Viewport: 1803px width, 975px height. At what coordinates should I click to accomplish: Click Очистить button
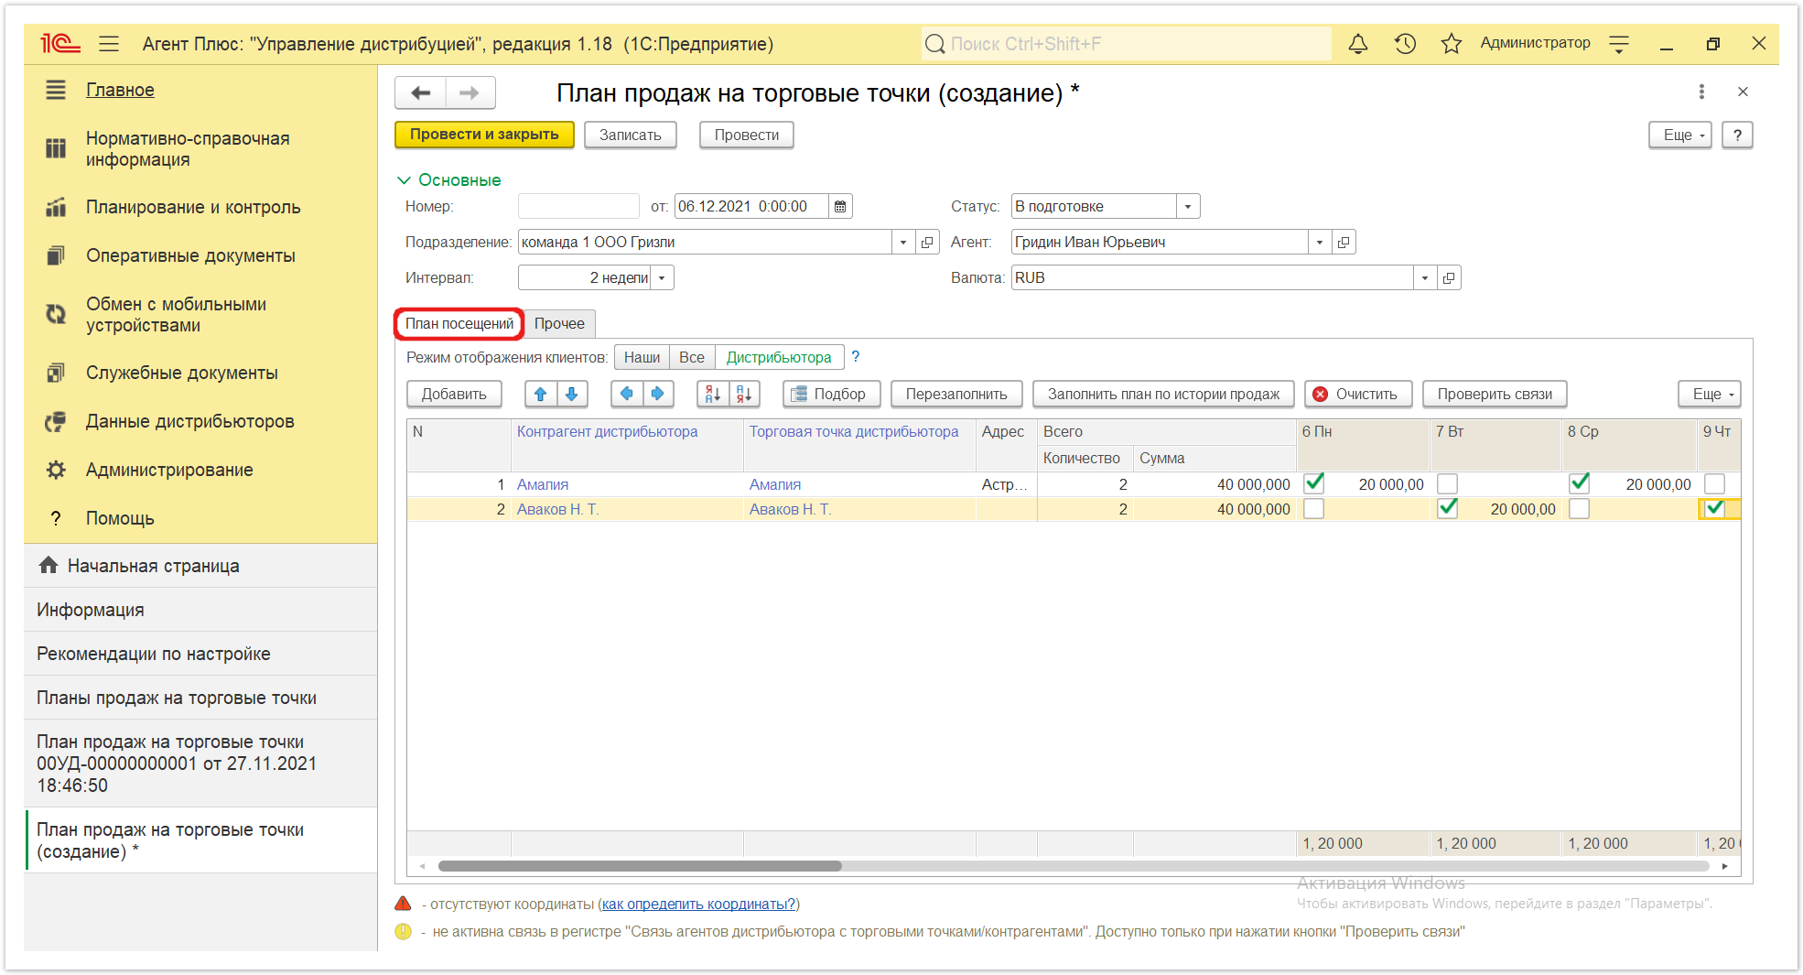pos(1358,394)
